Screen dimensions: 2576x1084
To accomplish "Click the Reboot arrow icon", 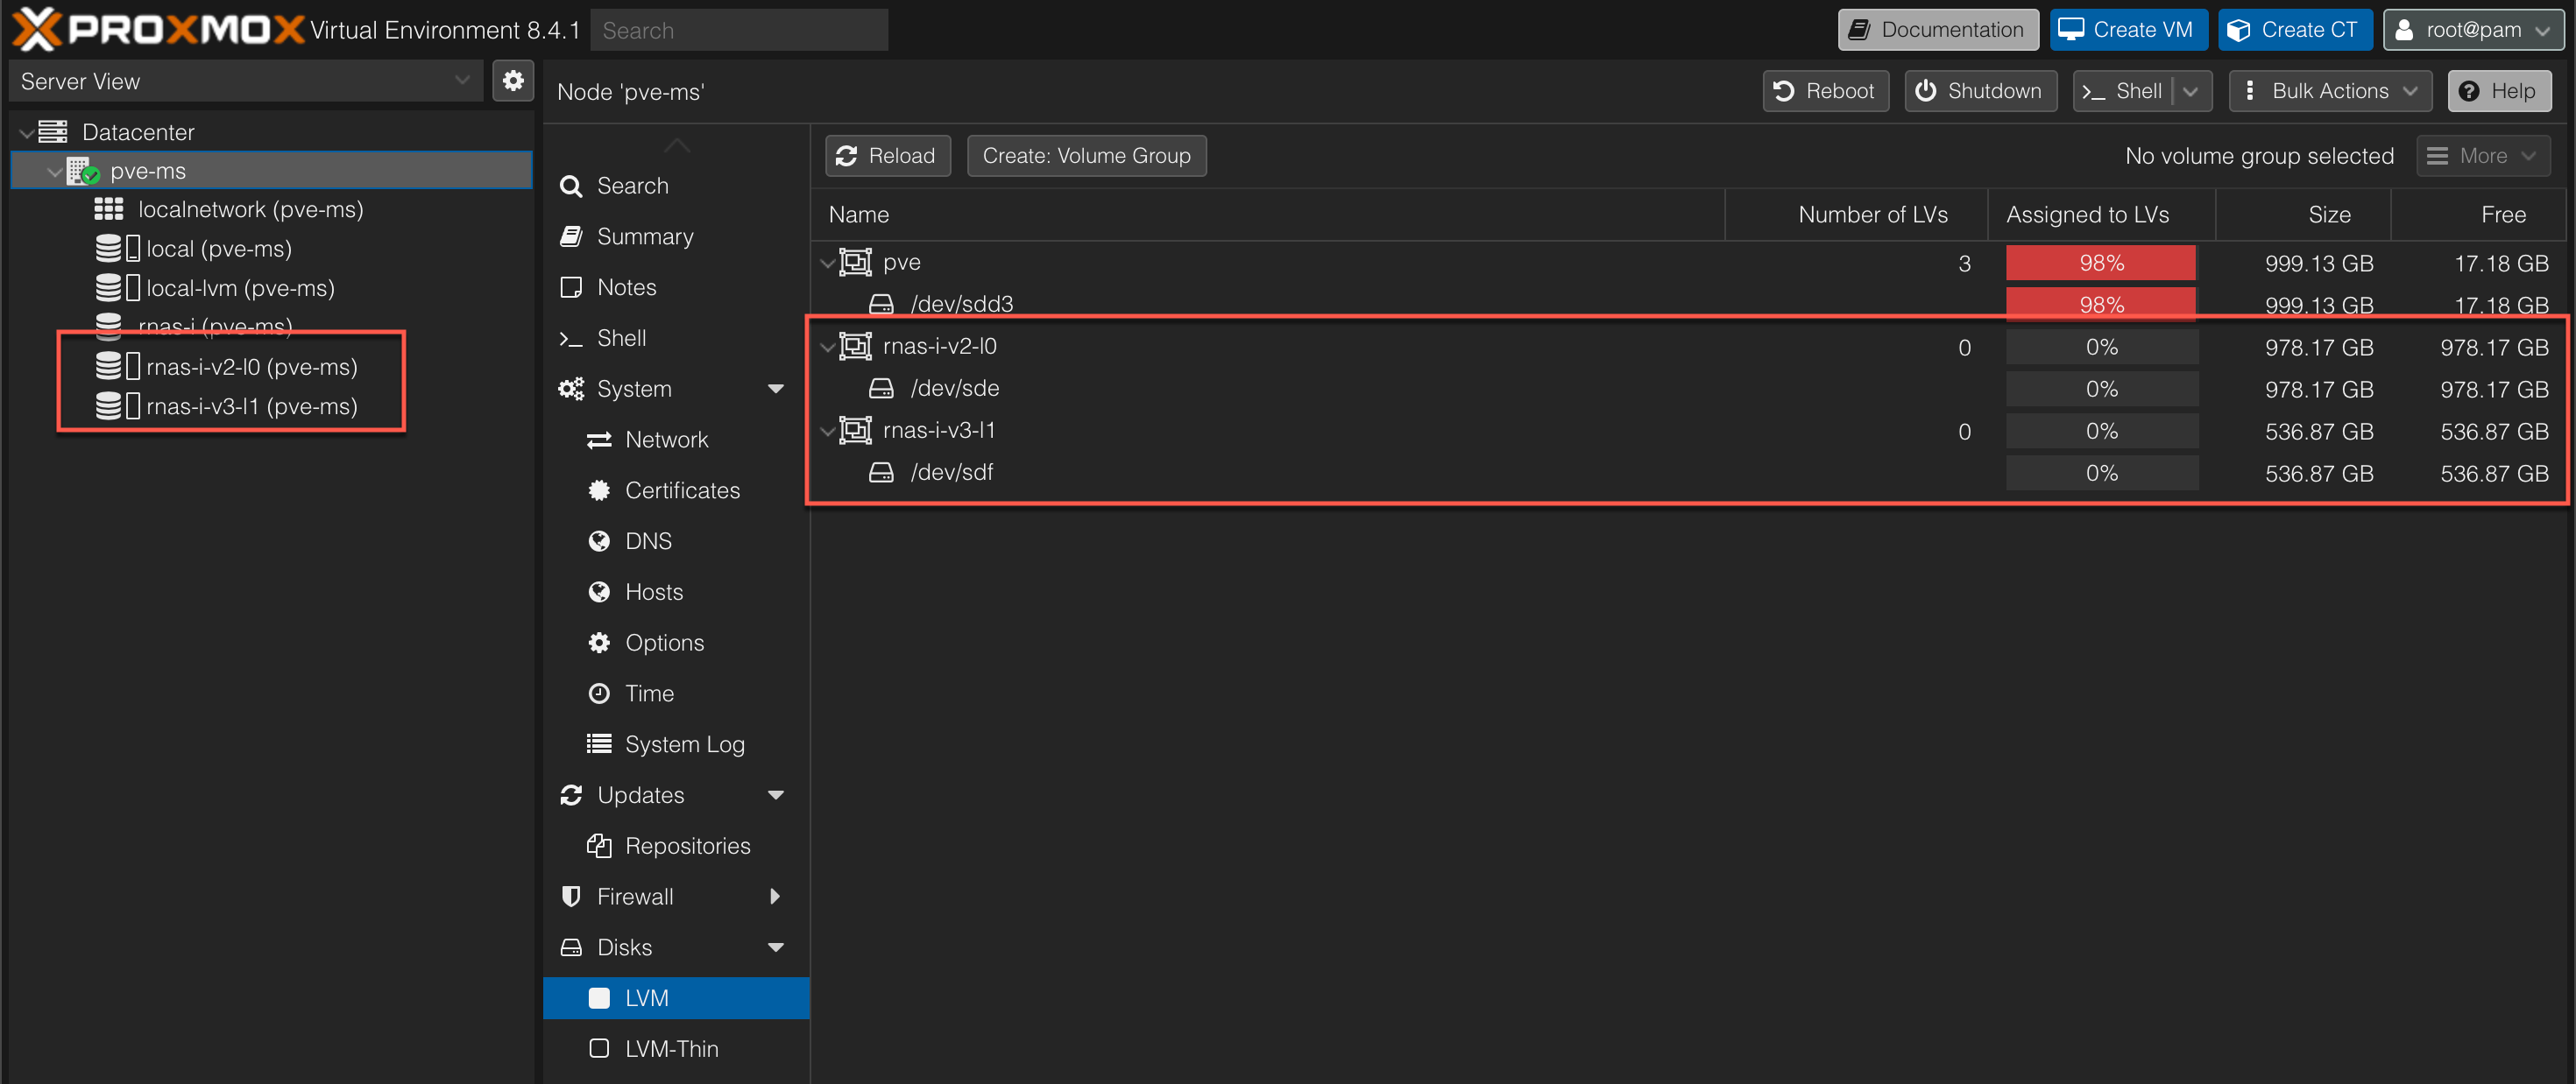I will (x=1783, y=91).
